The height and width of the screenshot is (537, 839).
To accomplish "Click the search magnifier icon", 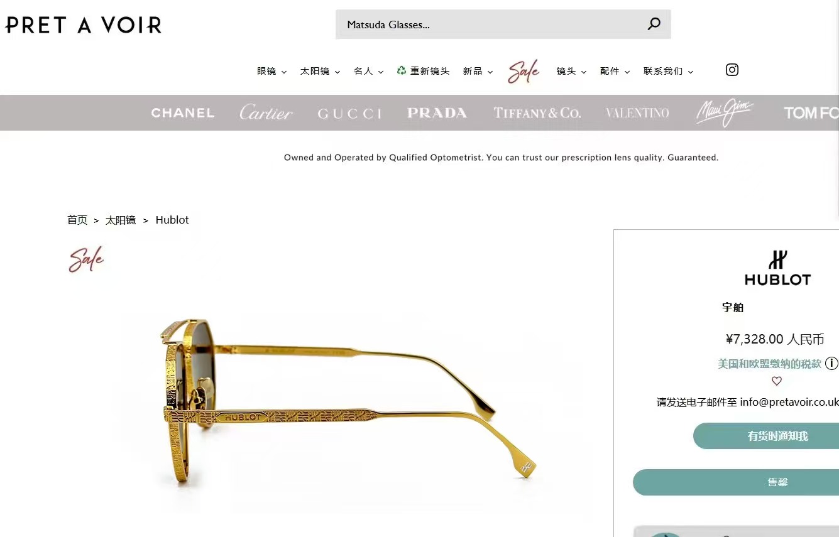I will point(654,24).
